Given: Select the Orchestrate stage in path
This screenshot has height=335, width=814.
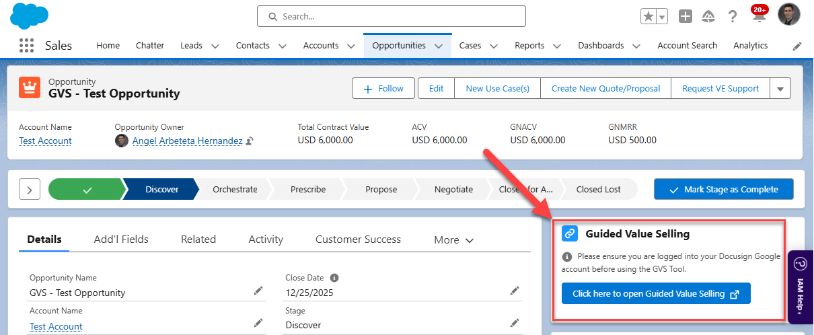Looking at the screenshot, I should click(x=235, y=190).
